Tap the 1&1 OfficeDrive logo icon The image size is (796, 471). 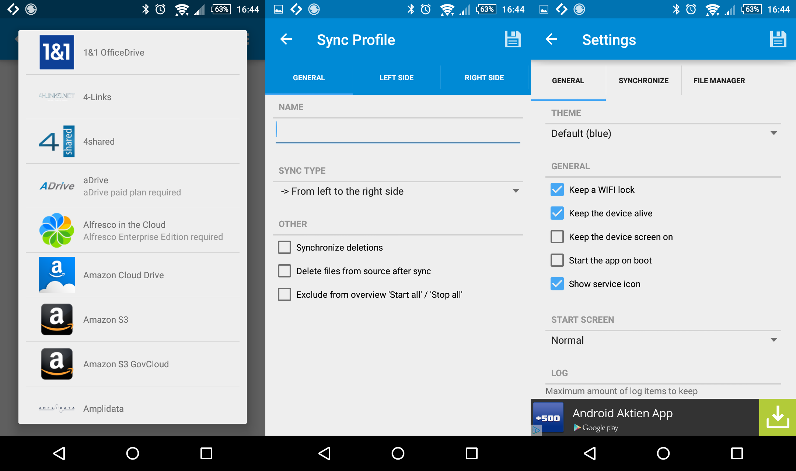click(57, 52)
